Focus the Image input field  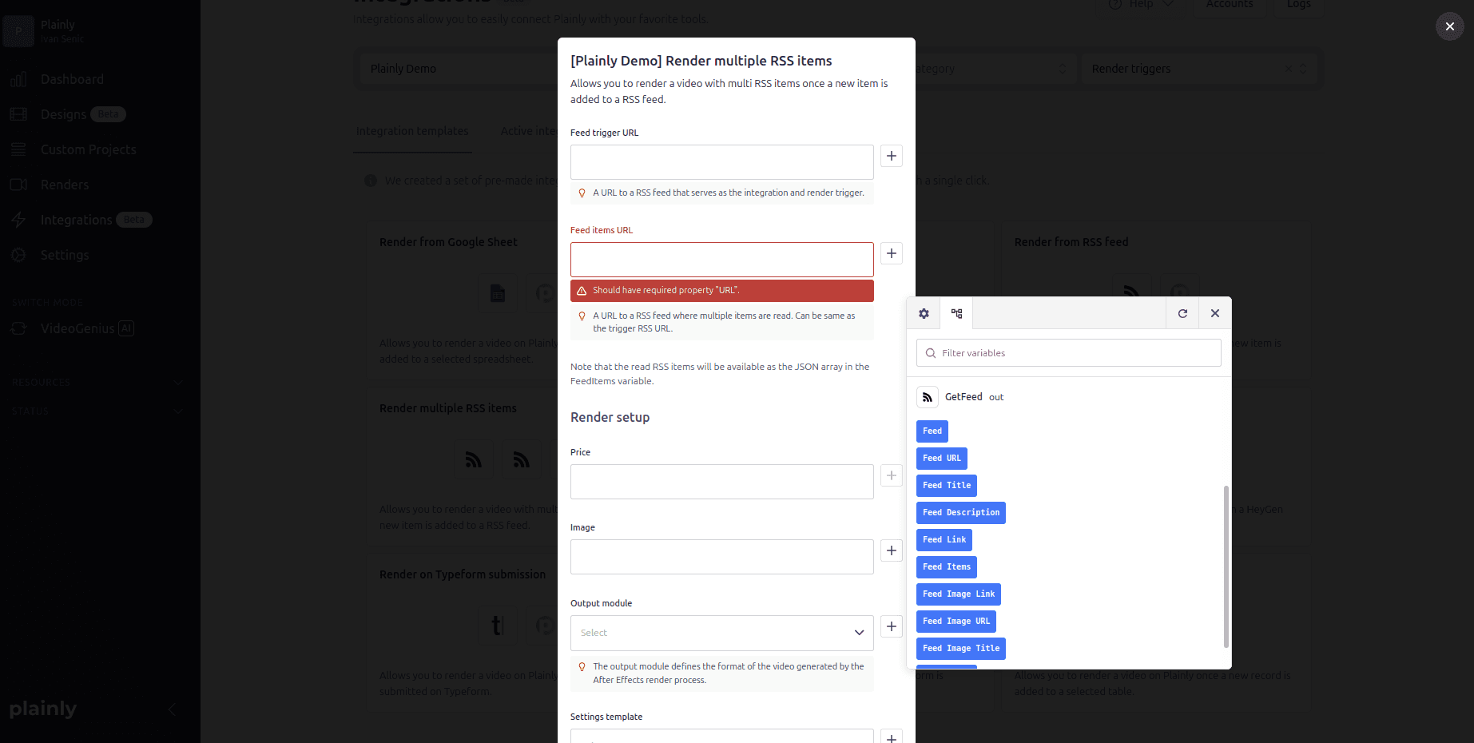point(721,557)
